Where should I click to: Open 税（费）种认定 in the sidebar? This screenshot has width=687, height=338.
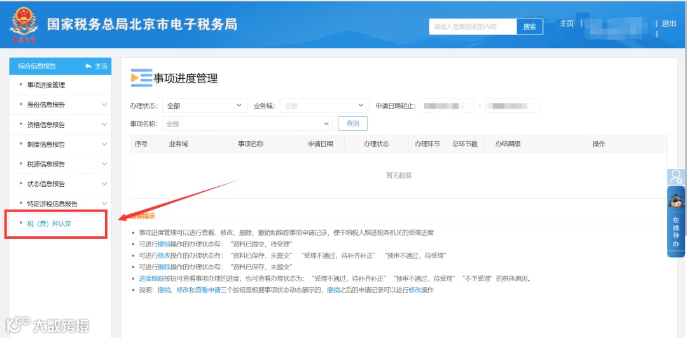[49, 223]
